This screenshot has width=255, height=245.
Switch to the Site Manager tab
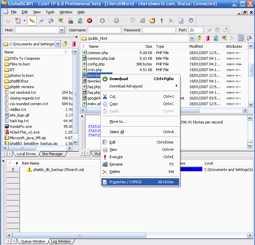click(x=52, y=154)
